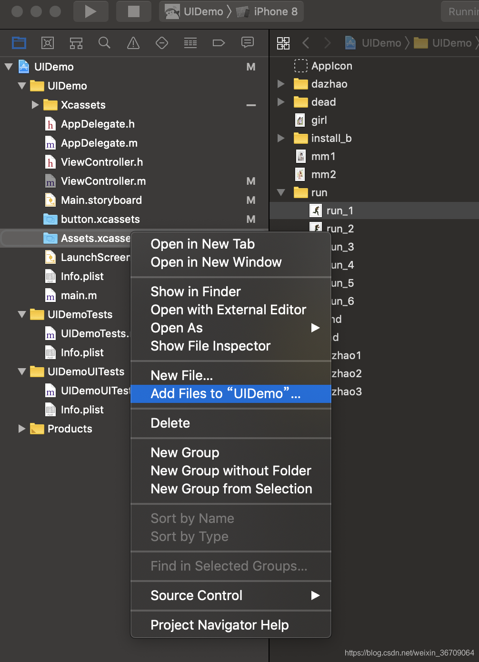Select AppDelegate.m file
This screenshot has width=479, height=662.
(99, 143)
